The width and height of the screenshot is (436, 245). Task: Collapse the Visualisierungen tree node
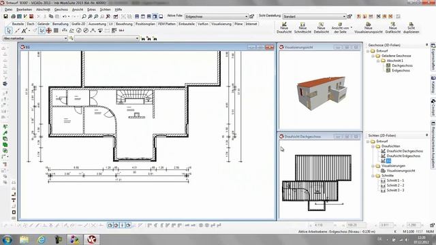tap(373, 166)
